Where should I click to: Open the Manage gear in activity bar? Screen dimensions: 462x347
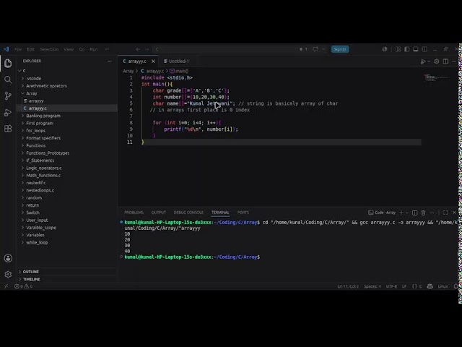click(x=8, y=275)
